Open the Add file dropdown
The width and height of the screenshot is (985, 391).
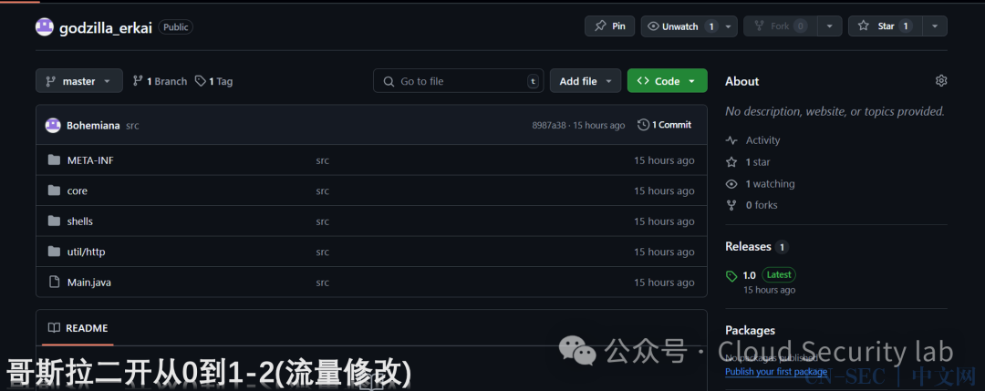click(586, 81)
